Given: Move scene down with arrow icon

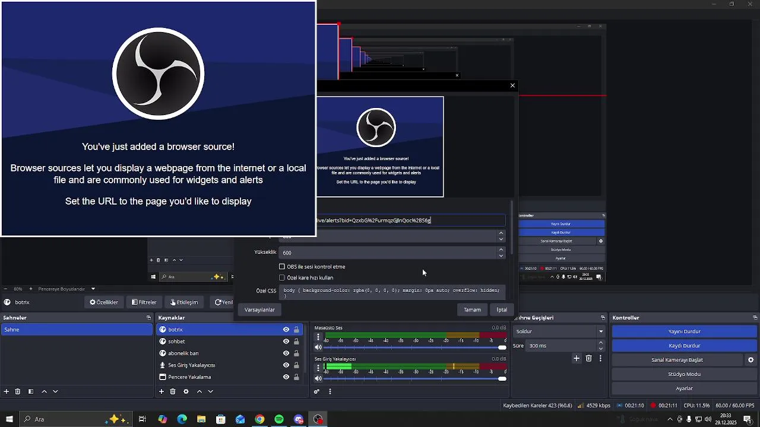Looking at the screenshot, I should [x=55, y=391].
